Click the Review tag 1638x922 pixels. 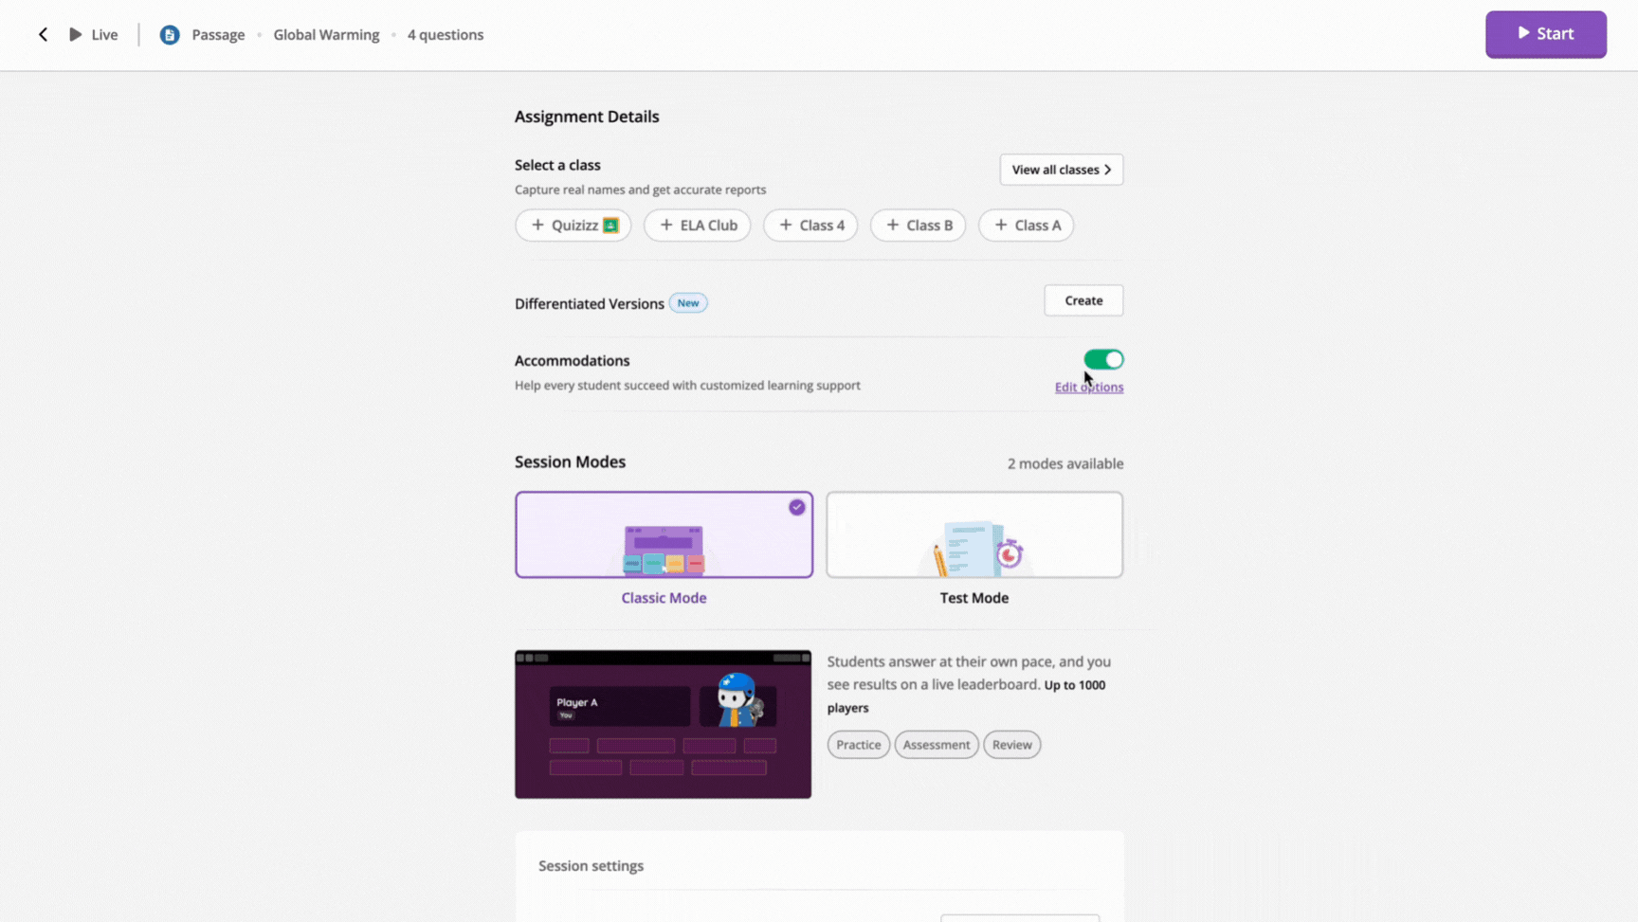(1011, 745)
